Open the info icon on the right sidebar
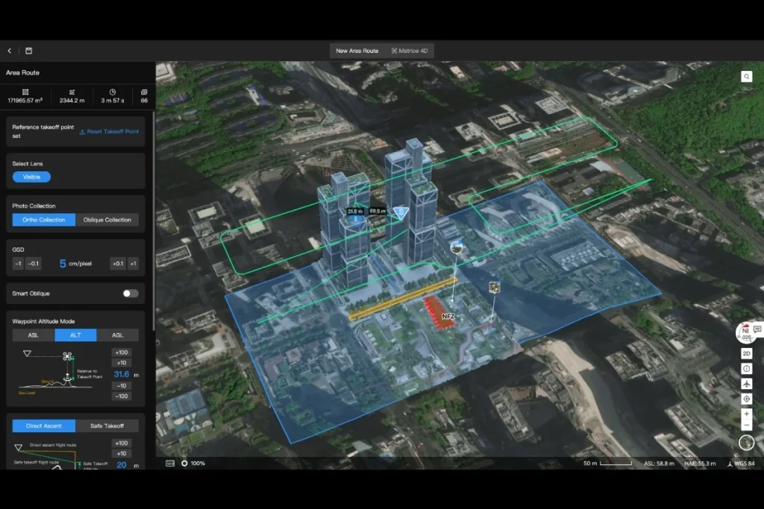This screenshot has height=509, width=764. pos(747,368)
